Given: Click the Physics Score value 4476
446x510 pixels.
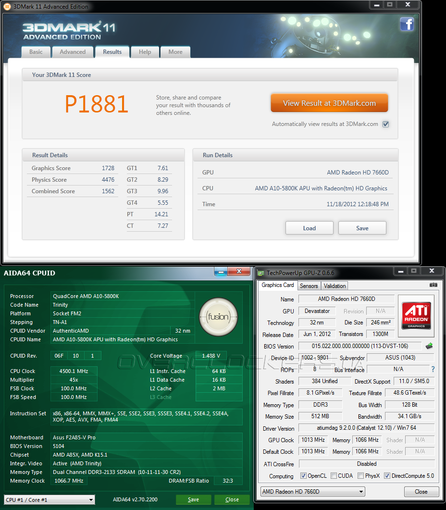Looking at the screenshot, I should tap(108, 180).
